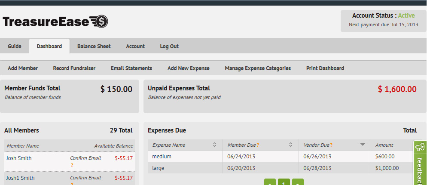427x185 pixels.
Task: Open the Account tab
Action: click(x=135, y=46)
